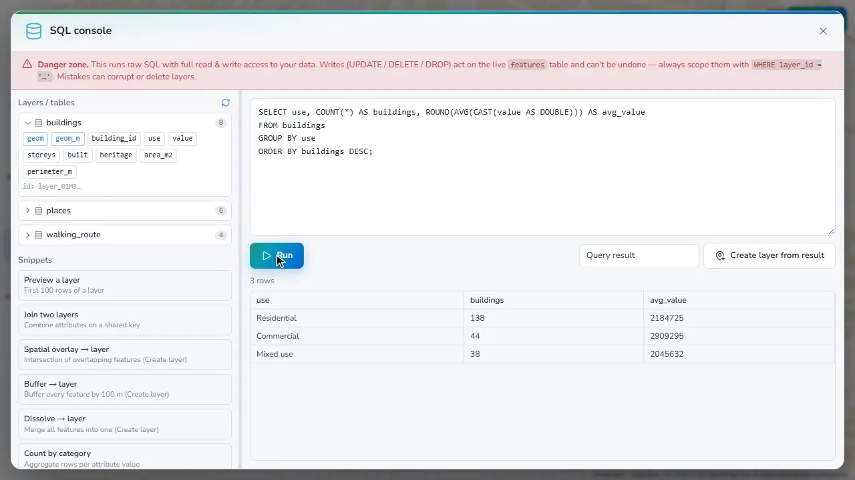This screenshot has width=855, height=480.
Task: Choose the Join two layers snippet
Action: point(125,320)
